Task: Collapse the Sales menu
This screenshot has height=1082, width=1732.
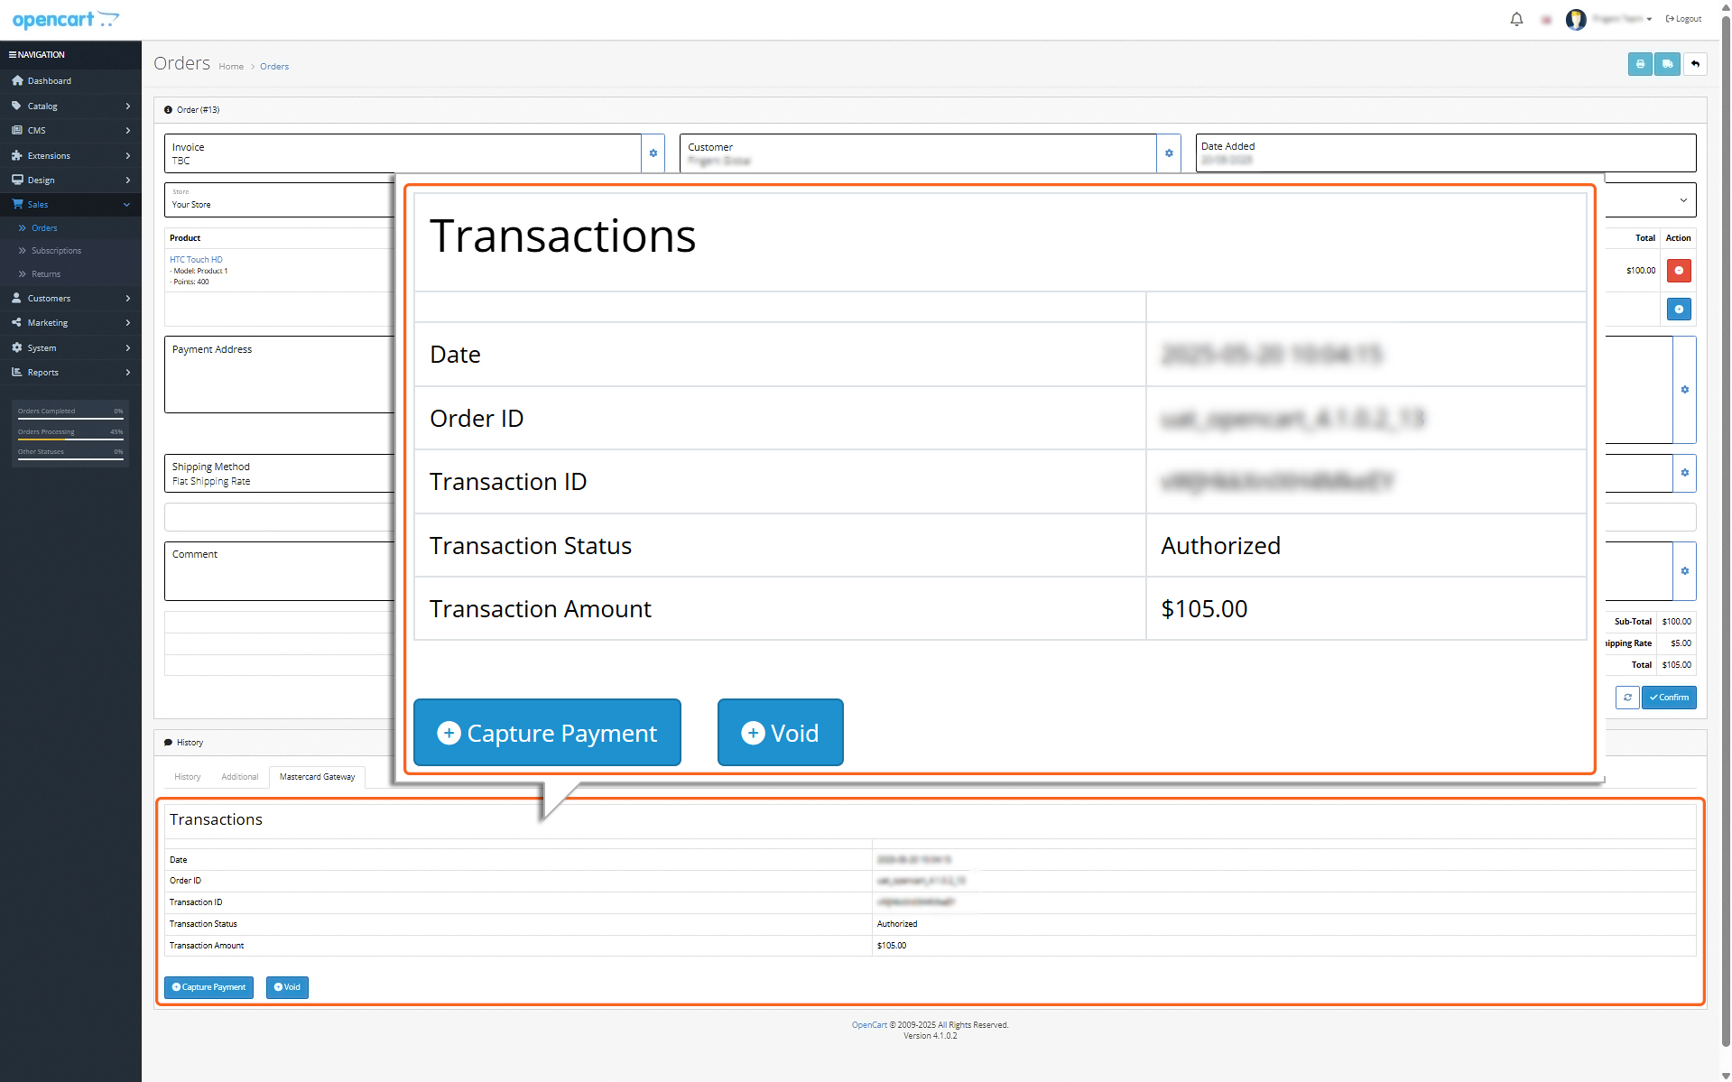Action: click(x=70, y=205)
